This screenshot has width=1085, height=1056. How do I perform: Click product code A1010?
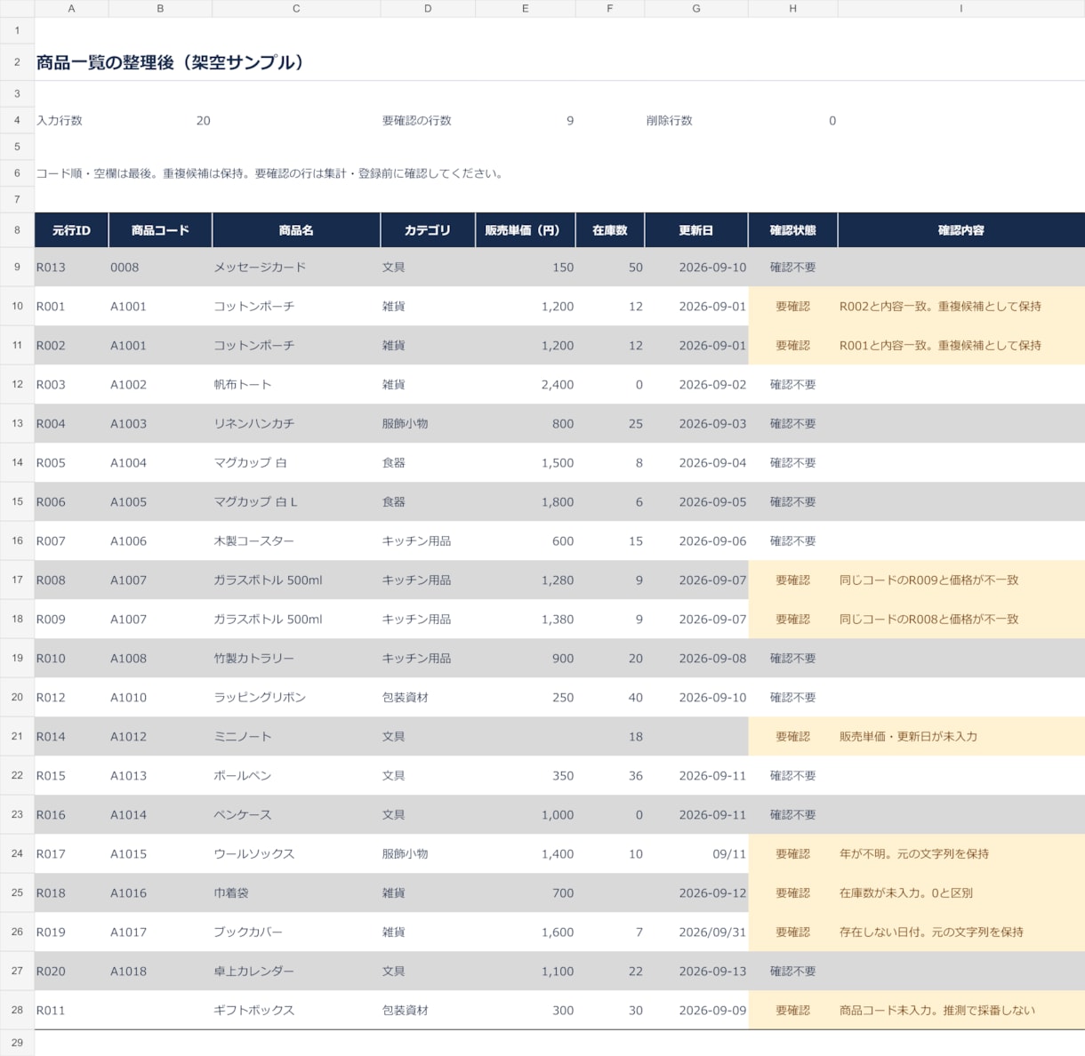(x=128, y=698)
